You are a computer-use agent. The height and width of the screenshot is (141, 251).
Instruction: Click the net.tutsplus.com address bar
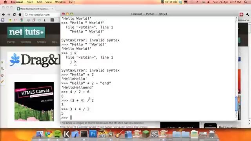(42, 14)
